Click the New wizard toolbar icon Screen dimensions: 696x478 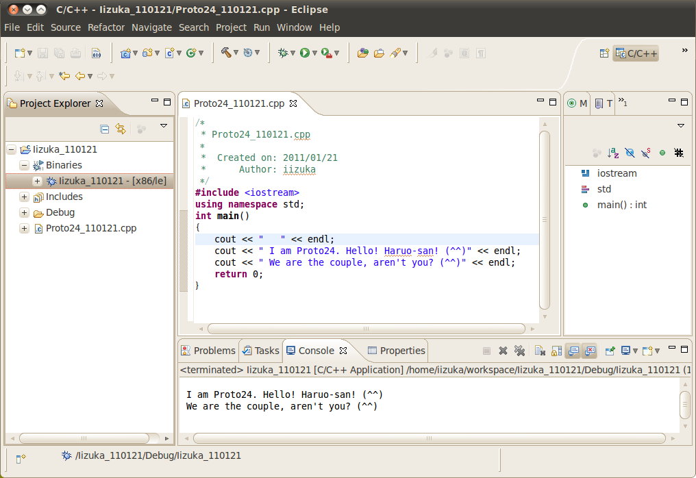(20, 53)
